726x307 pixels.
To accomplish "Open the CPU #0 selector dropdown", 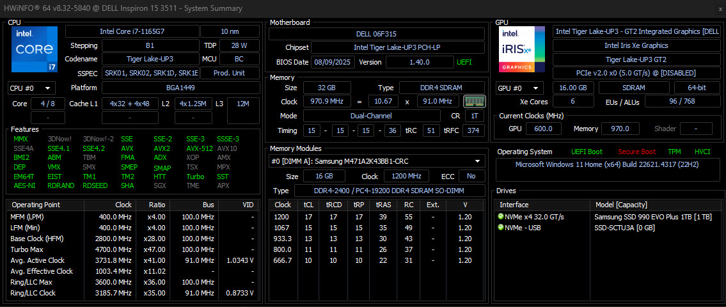I will (x=32, y=88).
